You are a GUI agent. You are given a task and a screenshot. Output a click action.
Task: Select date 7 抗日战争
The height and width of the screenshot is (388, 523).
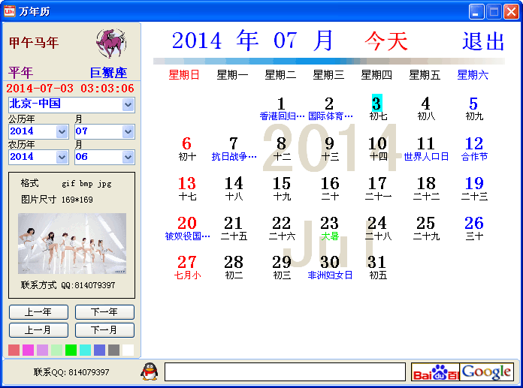click(x=234, y=149)
